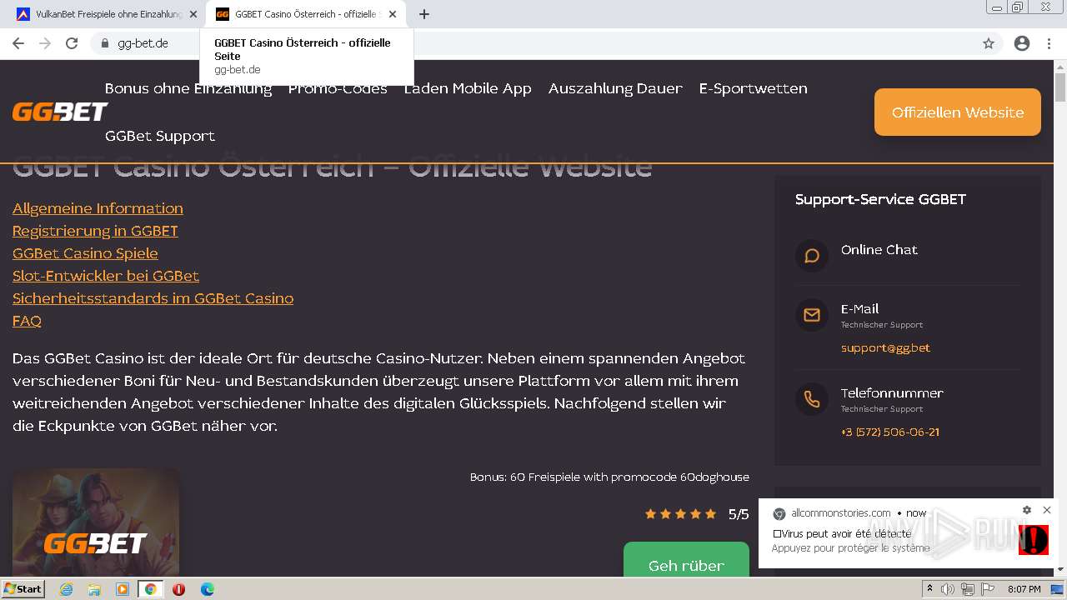1067x600 pixels.
Task: Click the Chrome taskbar icon
Action: (150, 589)
